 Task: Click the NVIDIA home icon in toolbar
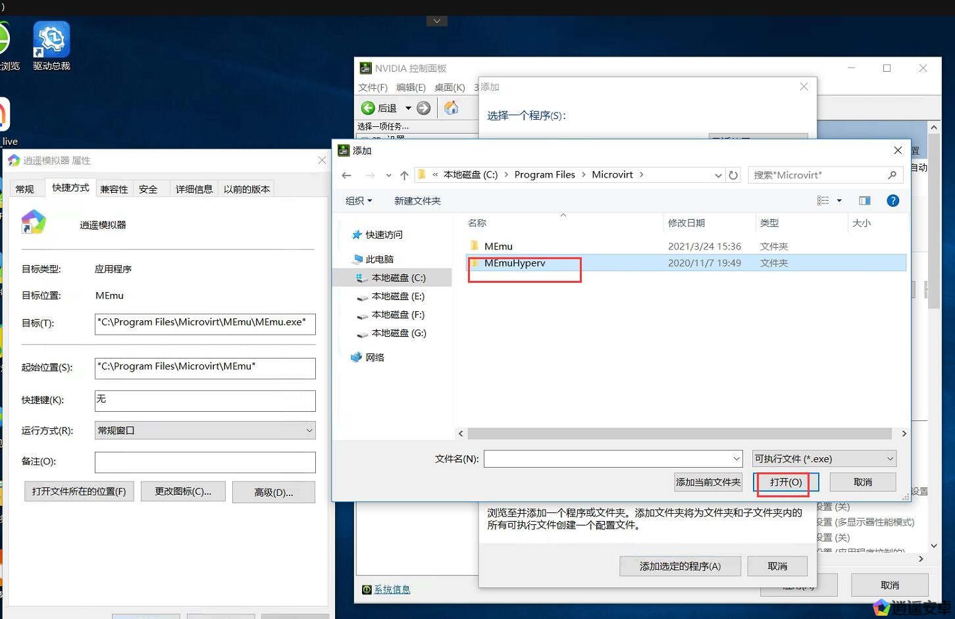pos(451,108)
